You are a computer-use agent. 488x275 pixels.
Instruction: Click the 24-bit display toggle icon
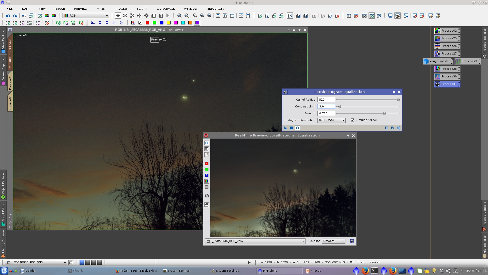point(398,16)
